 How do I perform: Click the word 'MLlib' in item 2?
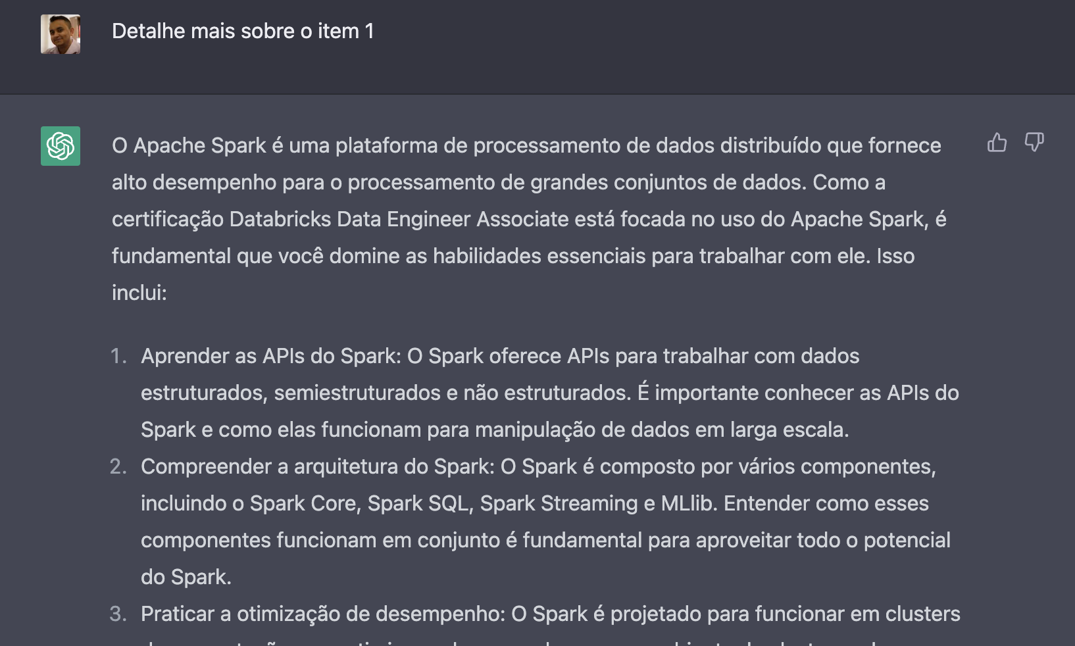(x=687, y=503)
